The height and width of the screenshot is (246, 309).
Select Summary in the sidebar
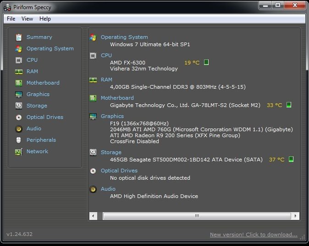(x=39, y=37)
